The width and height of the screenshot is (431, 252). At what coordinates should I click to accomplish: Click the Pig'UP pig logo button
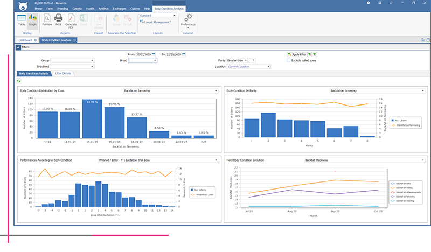pyautogui.click(x=23, y=6)
